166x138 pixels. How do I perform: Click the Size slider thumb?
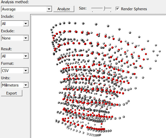[x=104, y=8]
